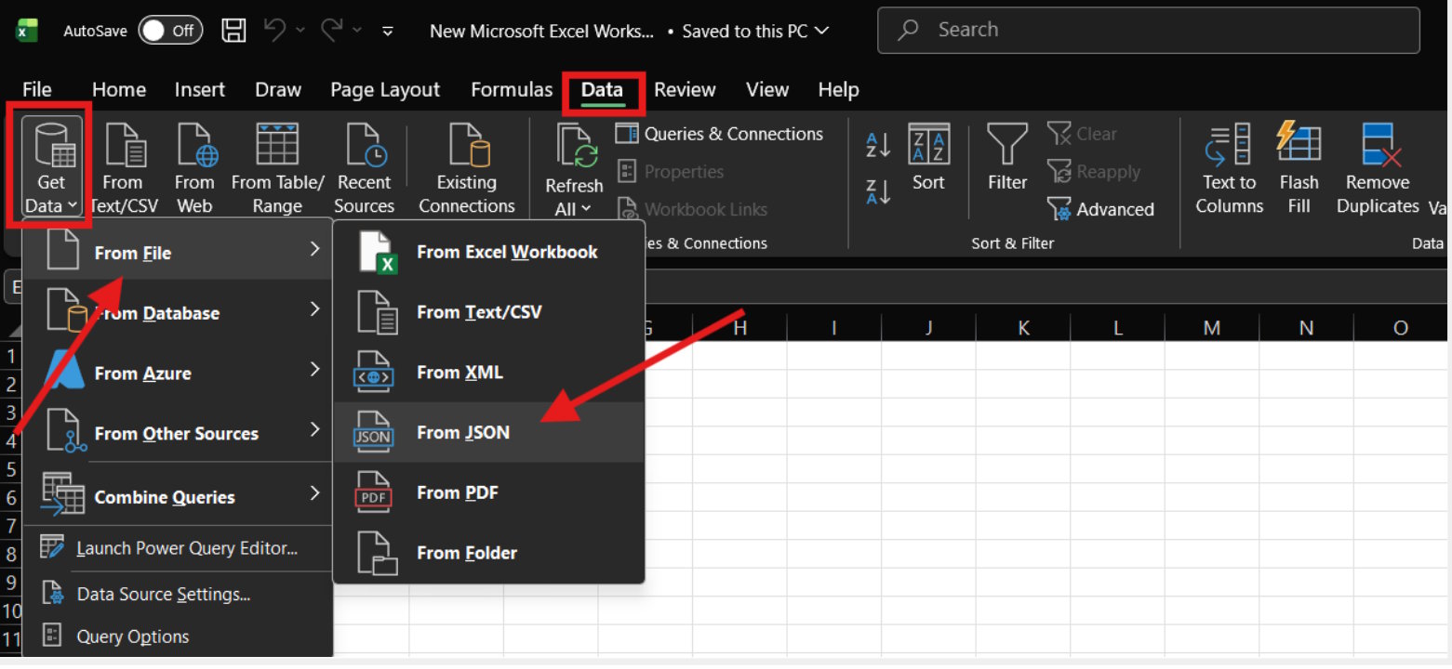The width and height of the screenshot is (1452, 669).
Task: Switch to the View tab
Action: (x=767, y=90)
